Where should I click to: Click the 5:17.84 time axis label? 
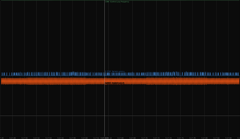pos(229,138)
